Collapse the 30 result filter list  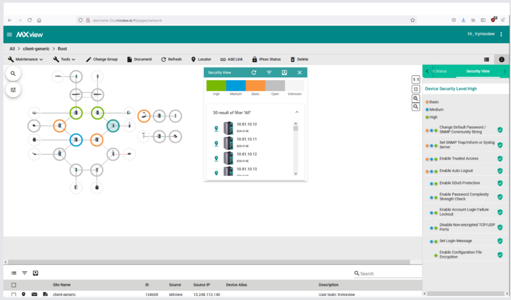pos(297,113)
